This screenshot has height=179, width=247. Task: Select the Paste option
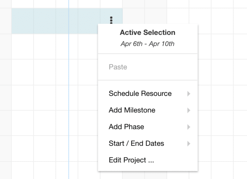click(x=118, y=67)
